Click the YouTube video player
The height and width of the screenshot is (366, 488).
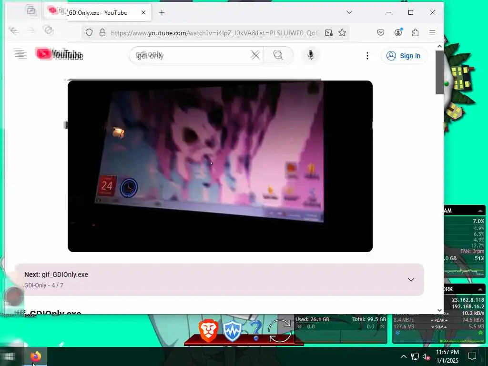tap(220, 166)
